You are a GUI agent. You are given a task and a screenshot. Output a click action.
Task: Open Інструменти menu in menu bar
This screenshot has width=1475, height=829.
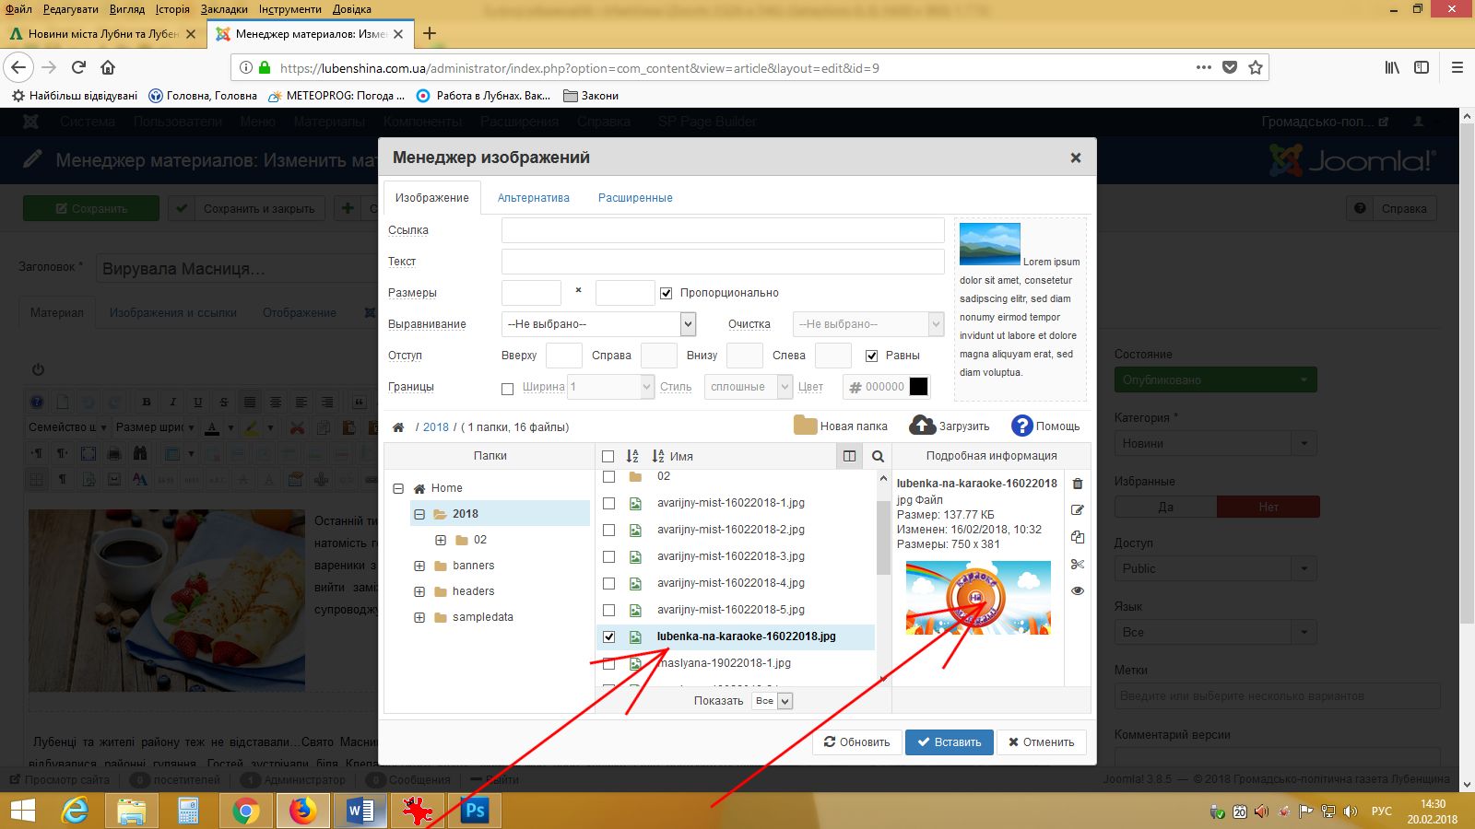coord(289,9)
